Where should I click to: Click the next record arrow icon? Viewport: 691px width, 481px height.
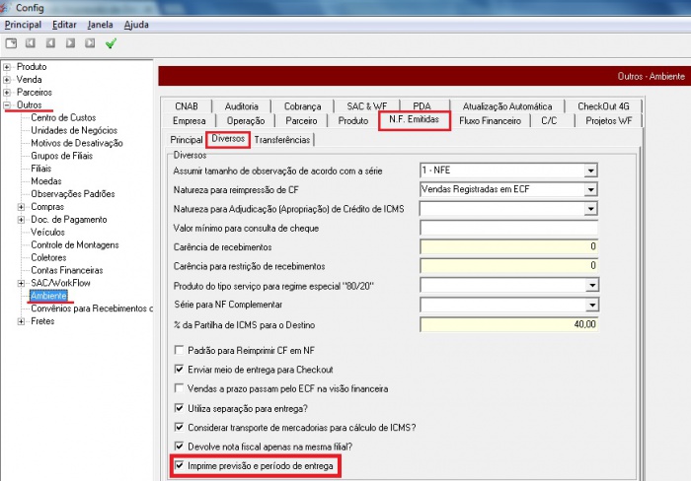70,43
